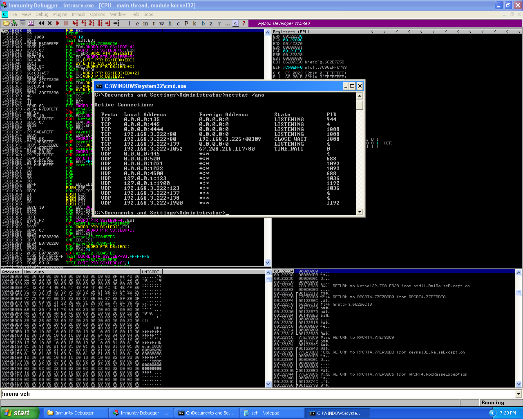Click the Step into toolbar icon
Image resolution: width=523 pixels, height=419 pixels.
tap(76, 23)
